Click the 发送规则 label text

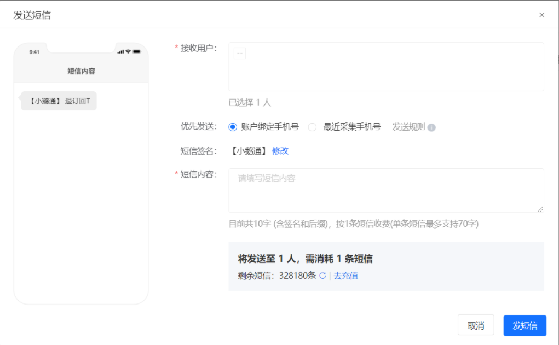click(408, 127)
